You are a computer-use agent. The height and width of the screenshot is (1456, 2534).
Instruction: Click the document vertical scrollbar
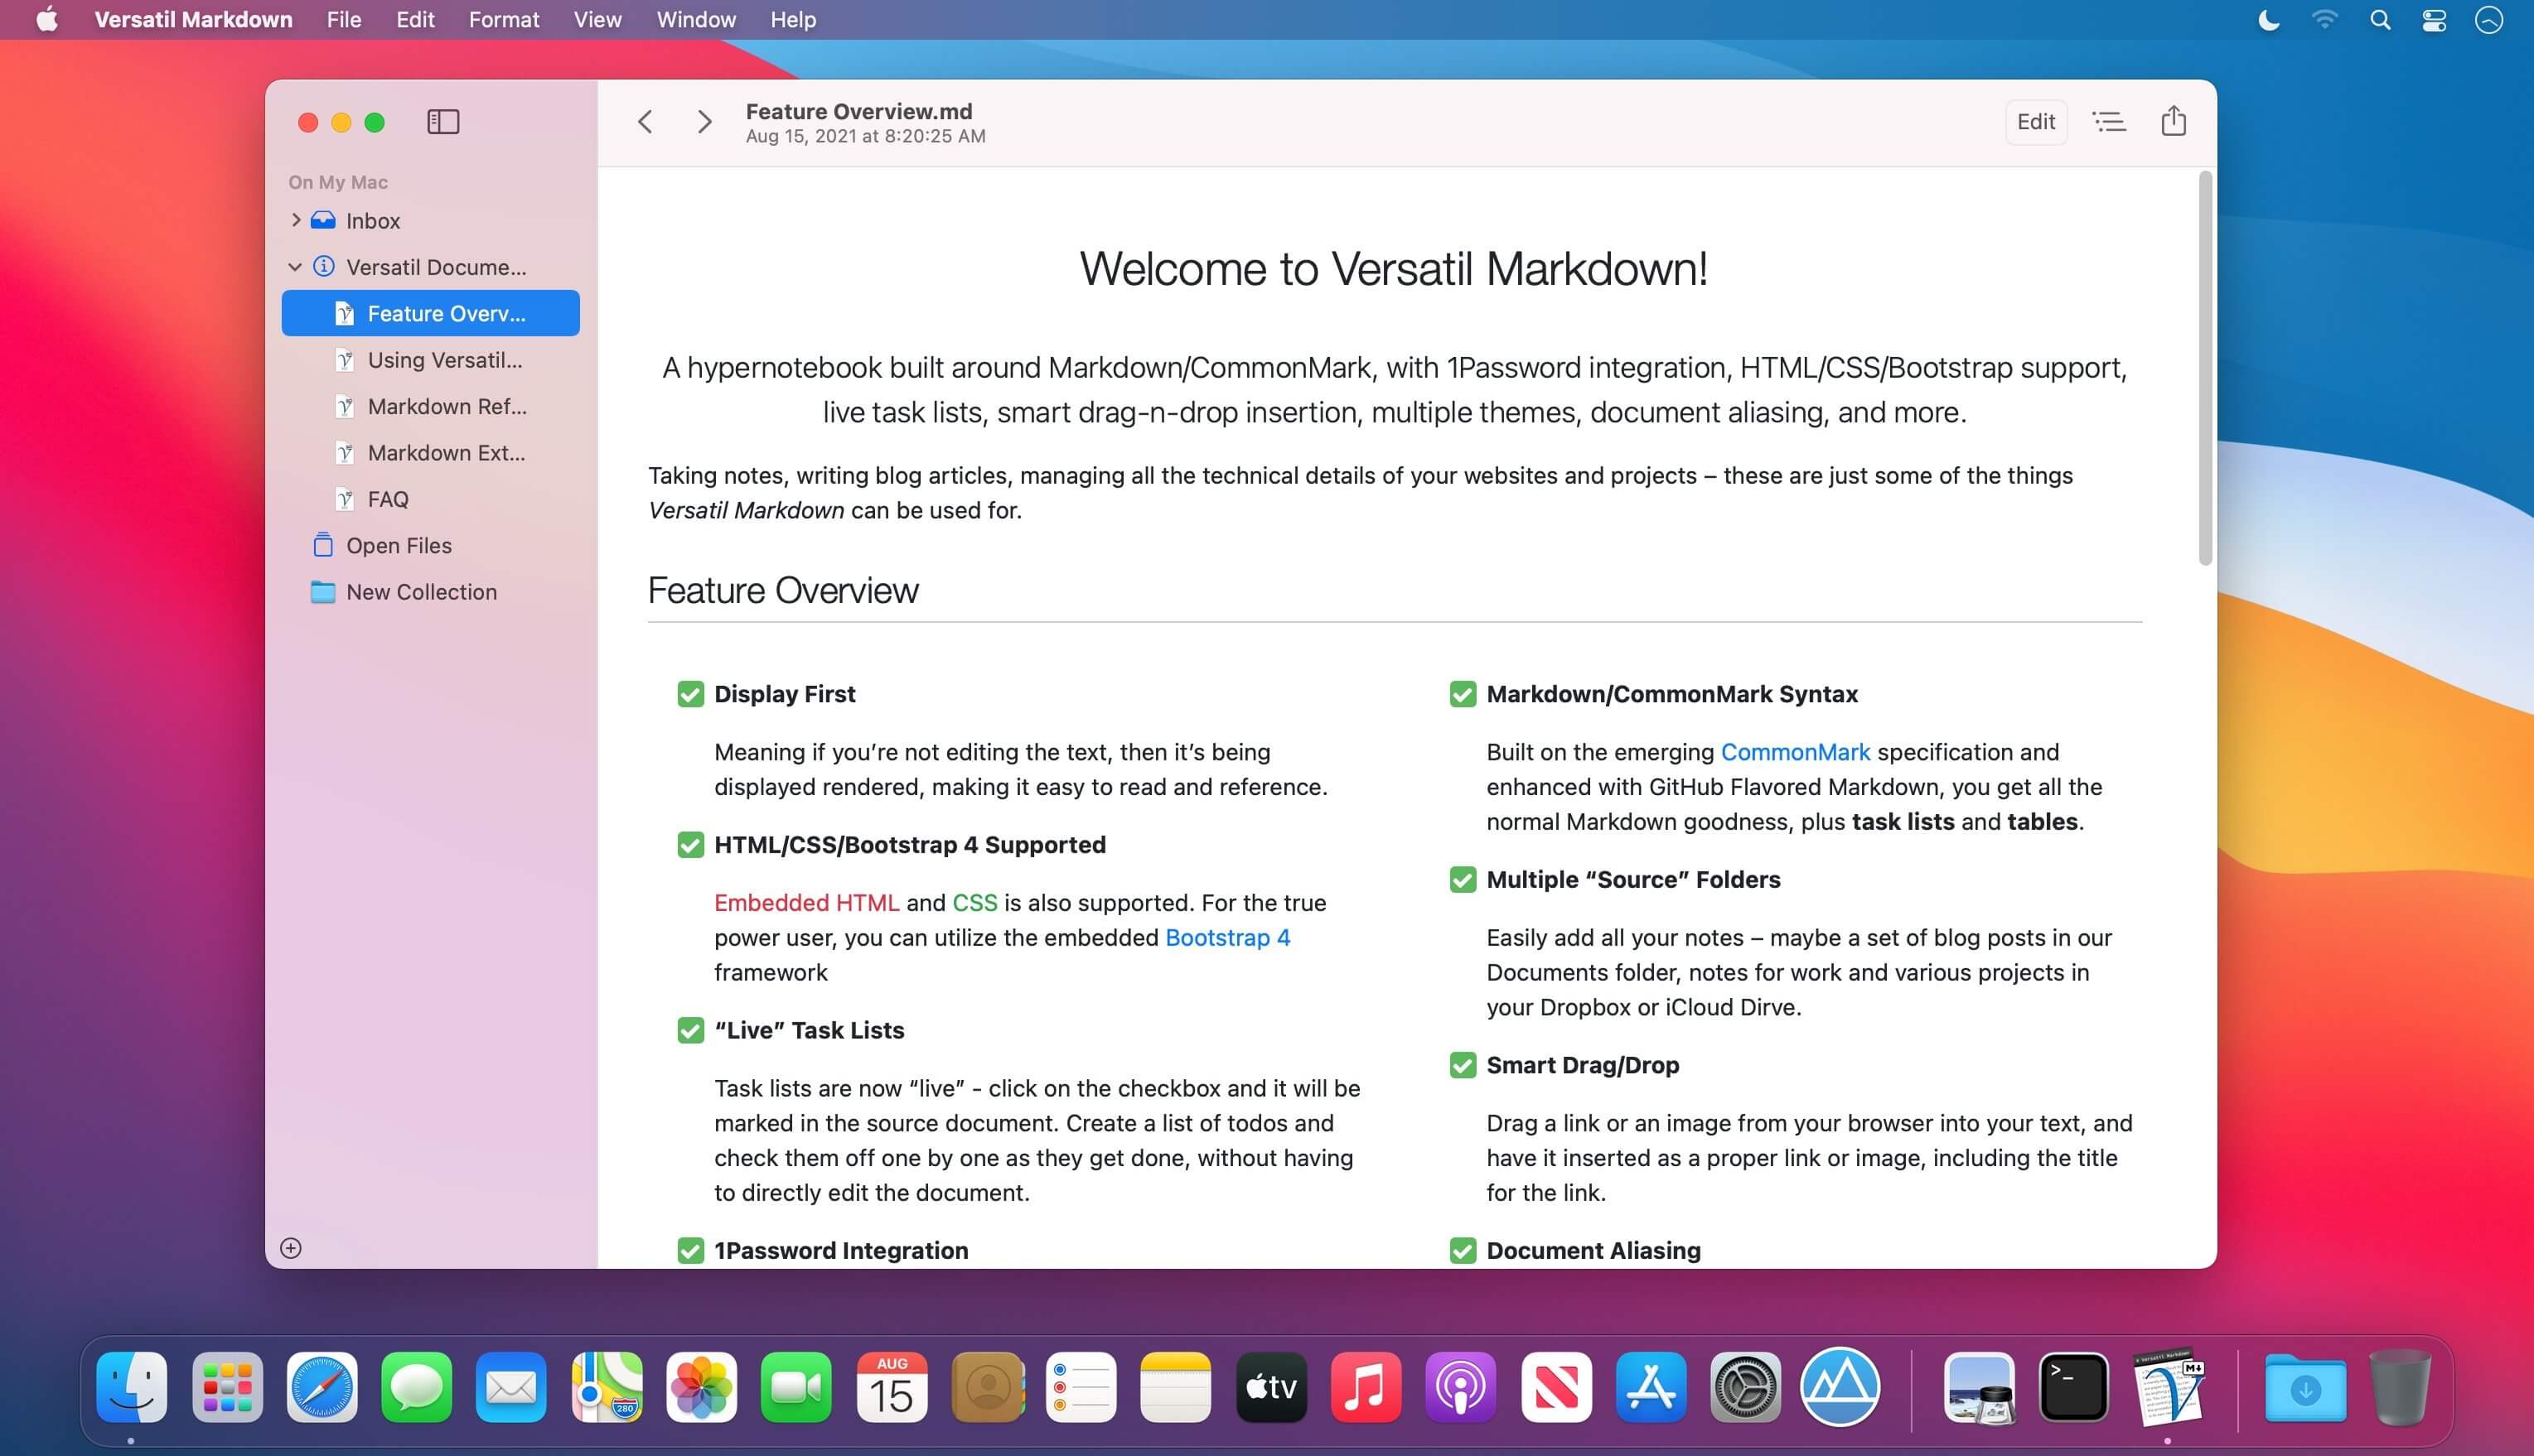[2205, 368]
